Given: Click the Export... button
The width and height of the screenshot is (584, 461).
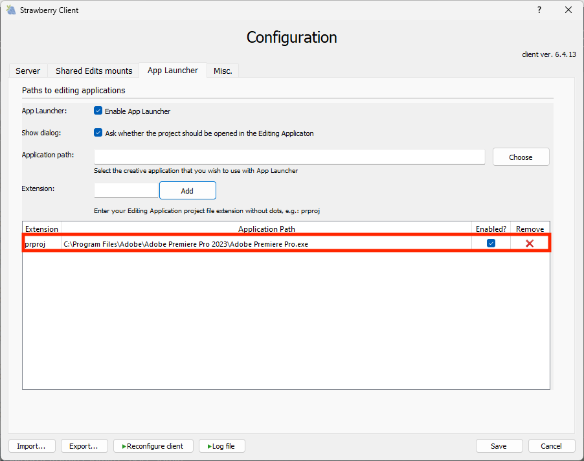Looking at the screenshot, I should pyautogui.click(x=84, y=446).
